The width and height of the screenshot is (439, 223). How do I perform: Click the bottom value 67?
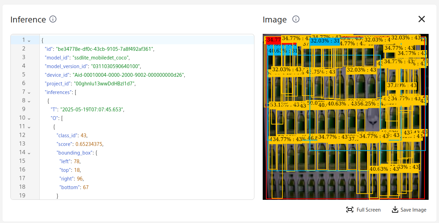click(x=86, y=187)
